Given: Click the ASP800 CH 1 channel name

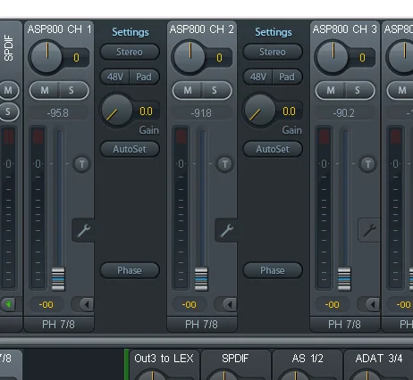Looking at the screenshot, I should [59, 29].
